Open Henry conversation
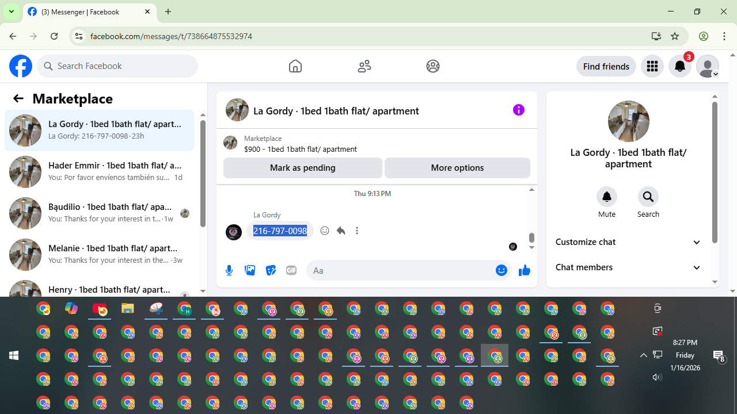This screenshot has height=414, width=737. (x=100, y=286)
